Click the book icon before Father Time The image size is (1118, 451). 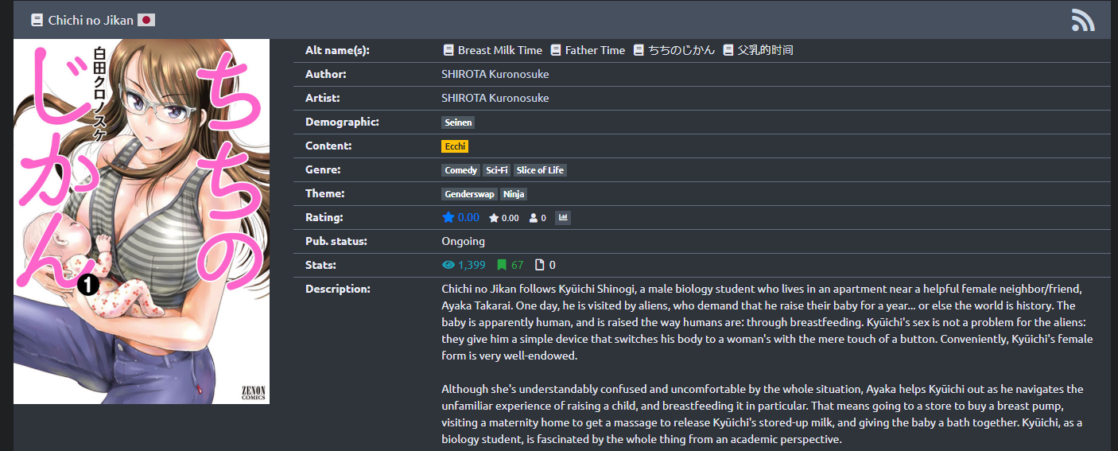[556, 50]
